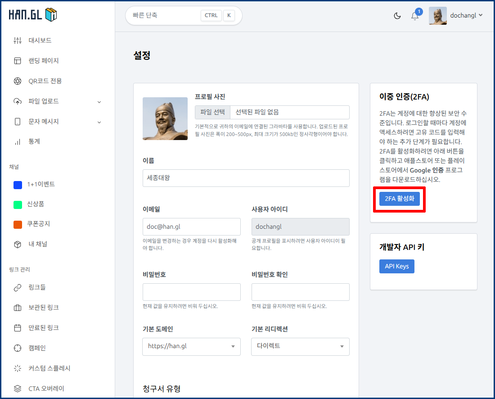Click the CTRL shortcut key badge
This screenshot has height=399, width=495.
coord(211,15)
